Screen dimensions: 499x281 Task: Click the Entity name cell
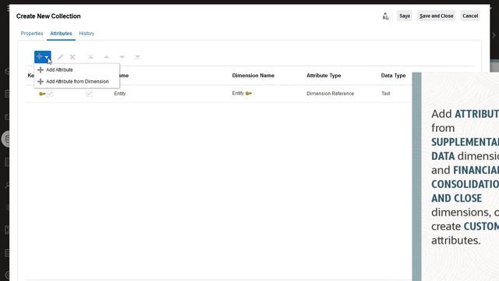click(x=119, y=94)
